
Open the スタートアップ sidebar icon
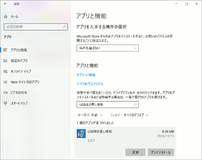coord(5,103)
